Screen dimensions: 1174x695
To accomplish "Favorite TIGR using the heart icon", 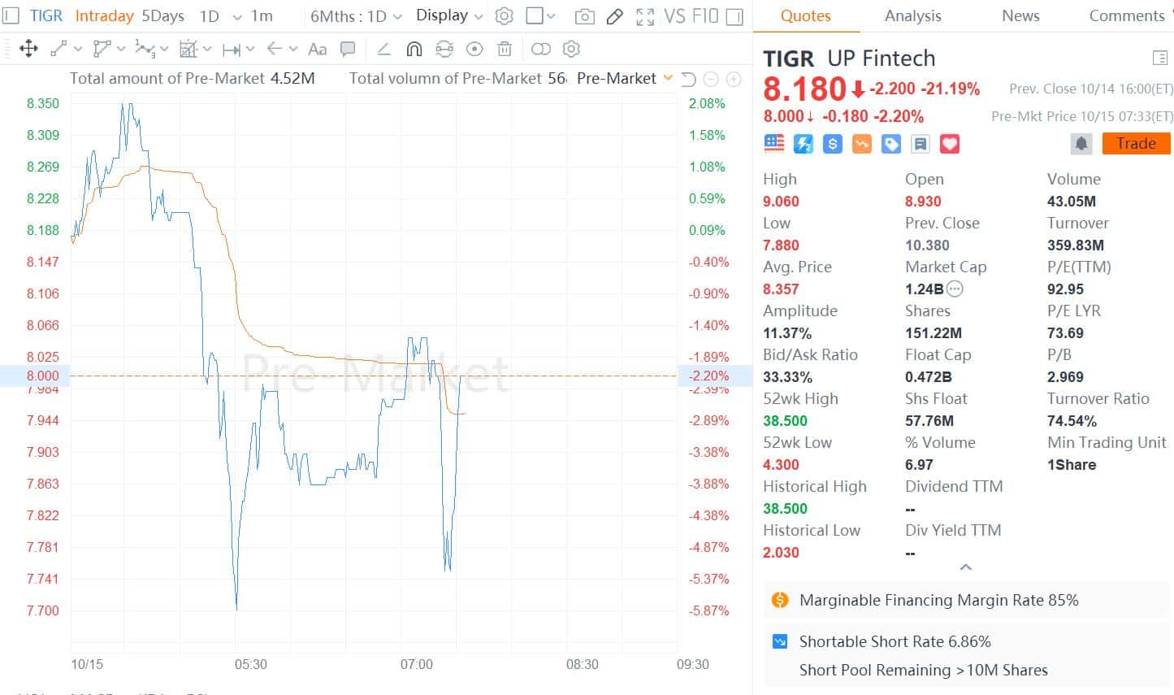I will [x=949, y=144].
